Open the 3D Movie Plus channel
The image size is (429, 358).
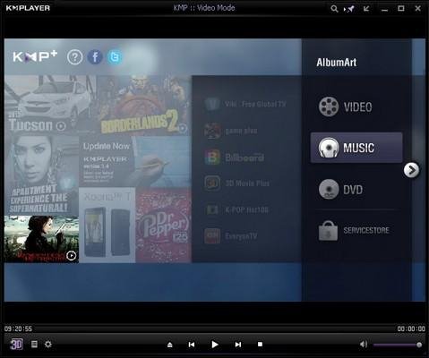click(x=237, y=183)
